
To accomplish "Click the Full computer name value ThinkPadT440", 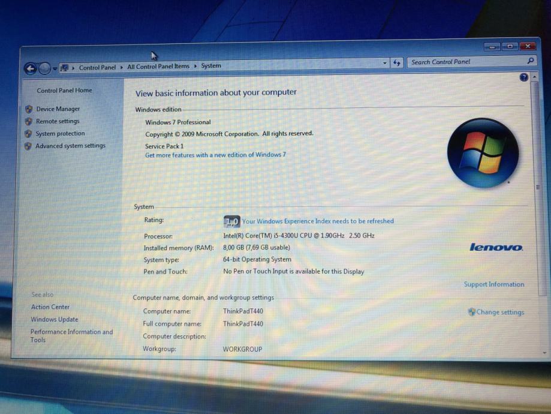I will pos(243,324).
